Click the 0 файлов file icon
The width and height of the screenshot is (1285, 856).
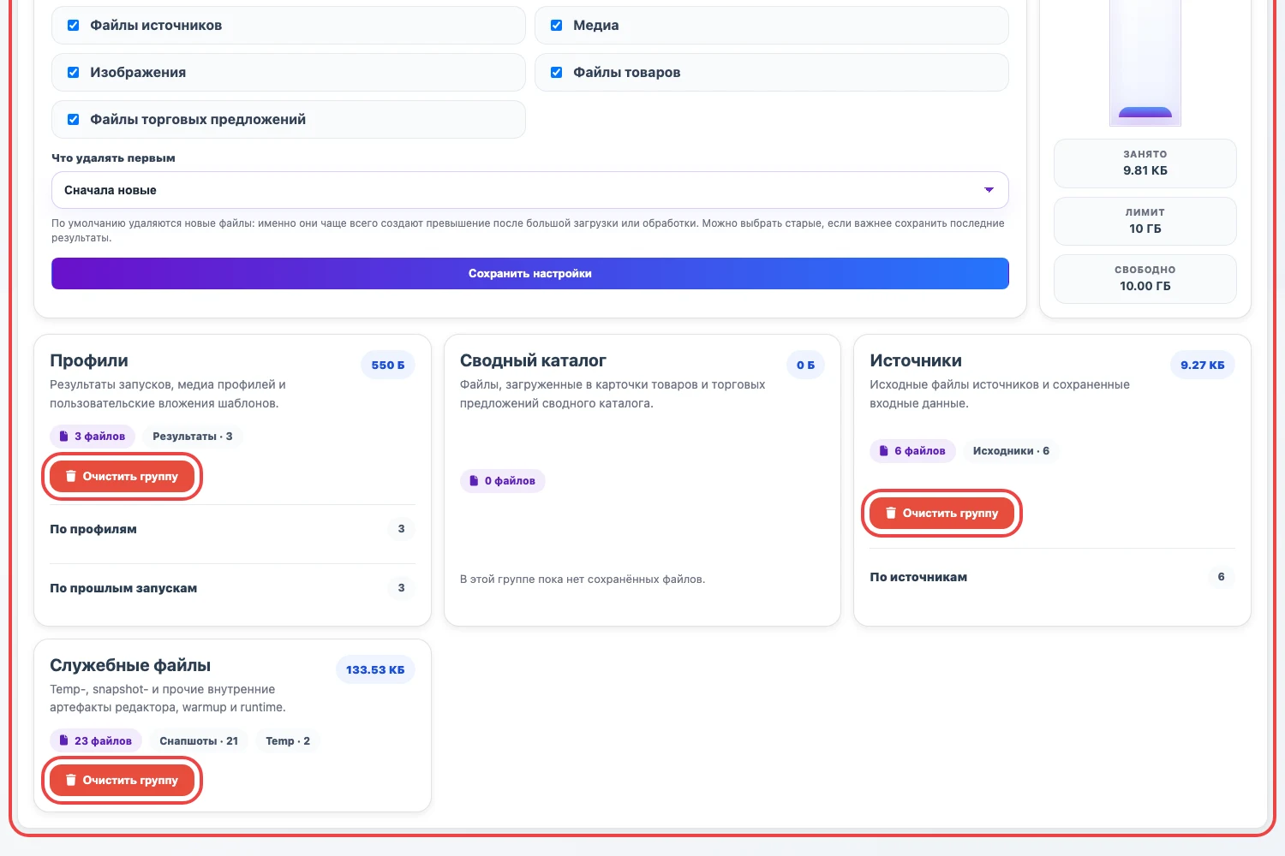coord(474,481)
